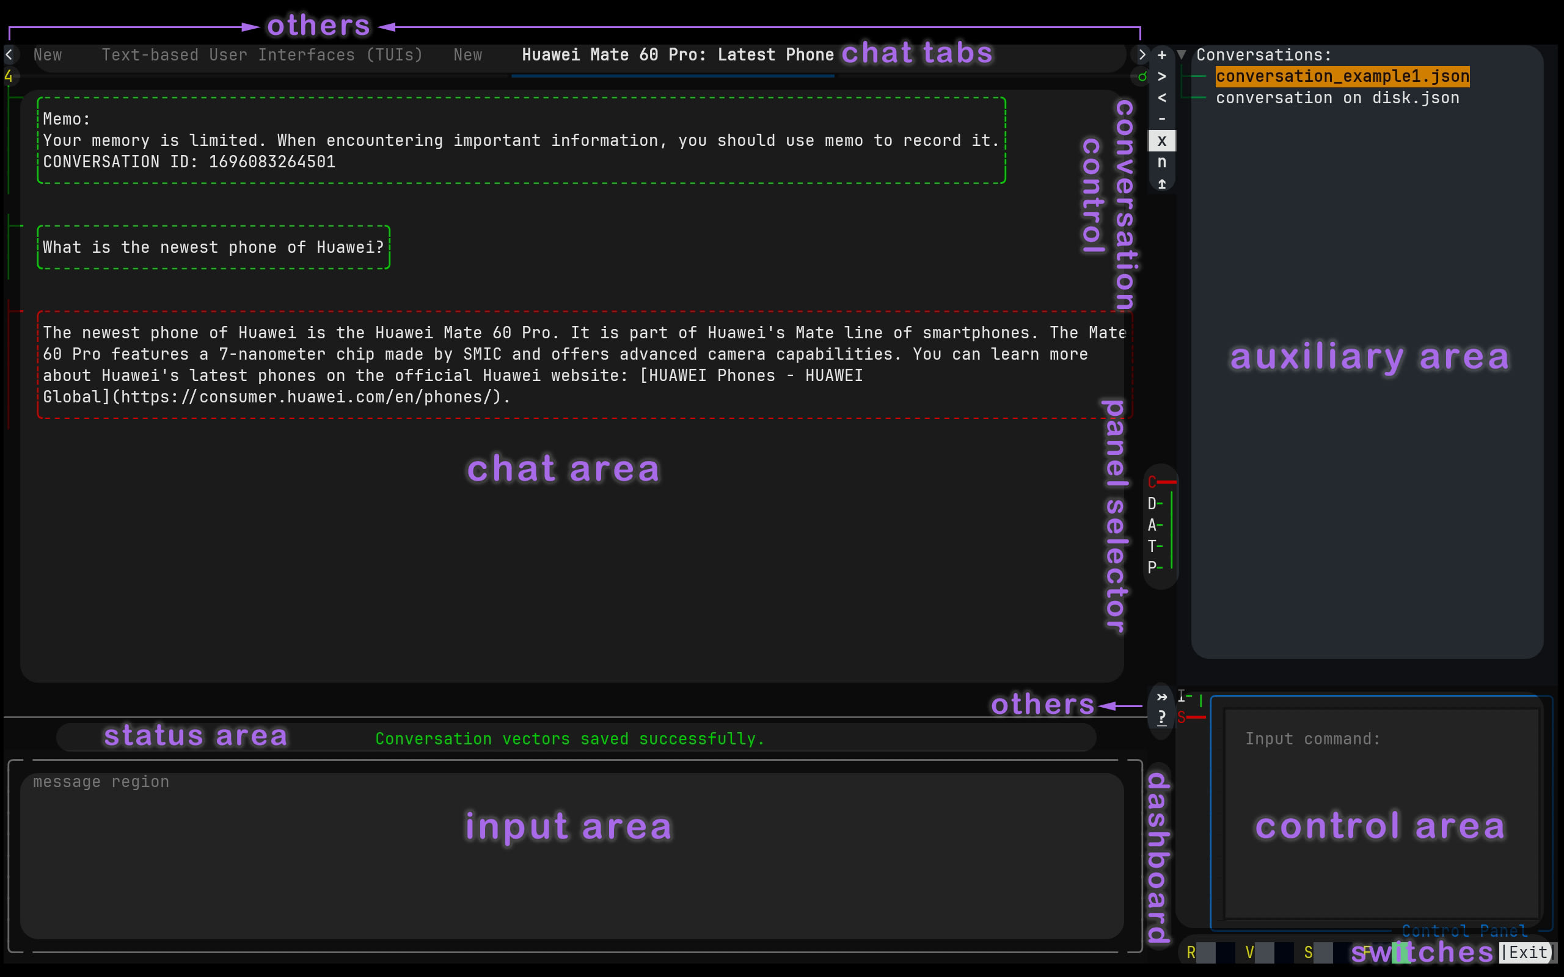Toggle the S switch in bottom bar

click(x=1323, y=952)
